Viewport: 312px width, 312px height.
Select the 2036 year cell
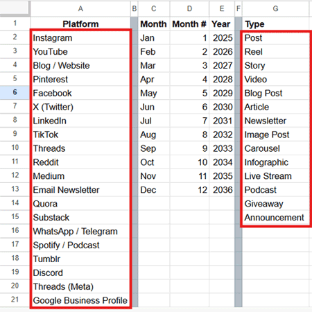click(222, 189)
